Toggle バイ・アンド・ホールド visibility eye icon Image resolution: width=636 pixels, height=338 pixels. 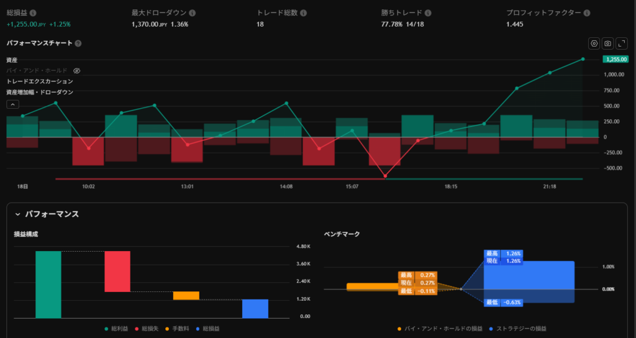tap(77, 71)
